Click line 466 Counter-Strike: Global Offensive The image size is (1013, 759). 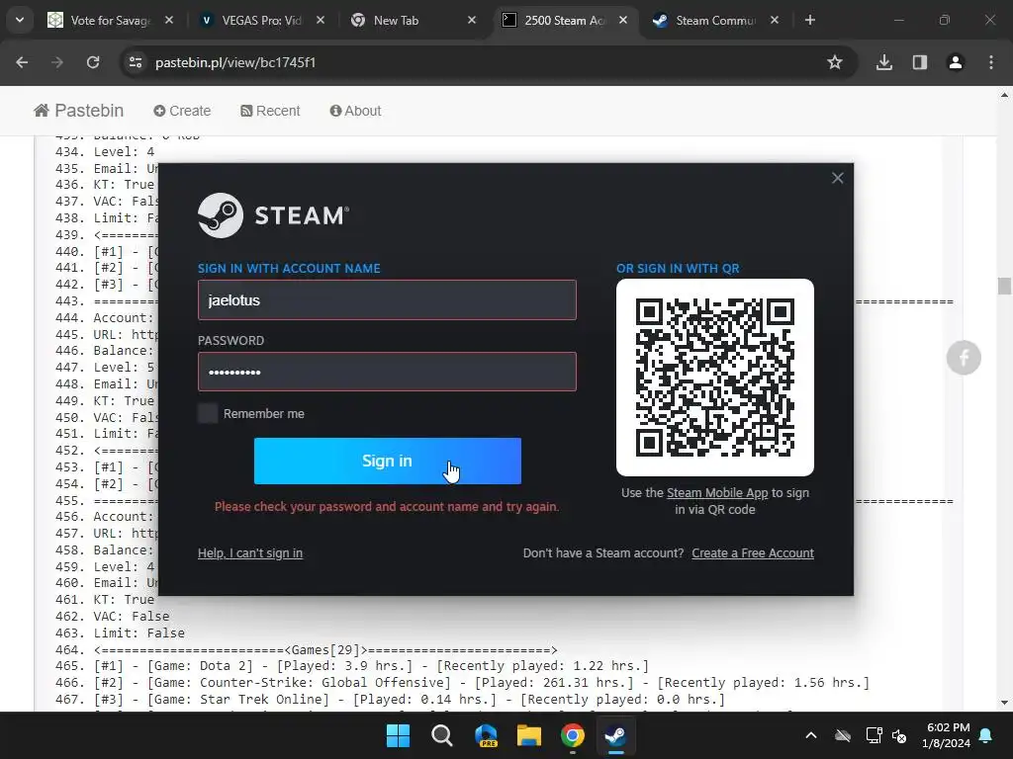pos(482,683)
